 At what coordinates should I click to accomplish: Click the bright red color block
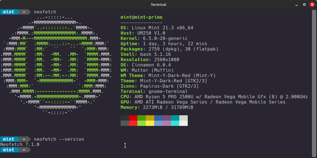[133, 123]
